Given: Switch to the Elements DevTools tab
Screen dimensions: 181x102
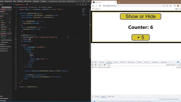Looking at the screenshot, I should pos(102,62).
